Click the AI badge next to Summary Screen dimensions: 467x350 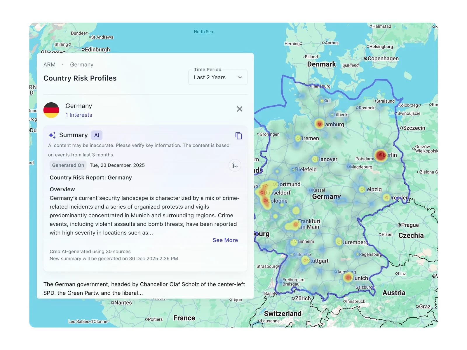click(x=97, y=135)
